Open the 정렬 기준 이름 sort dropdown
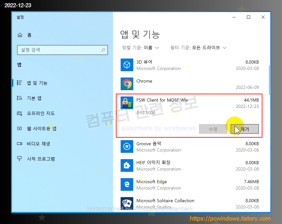 tap(141, 47)
